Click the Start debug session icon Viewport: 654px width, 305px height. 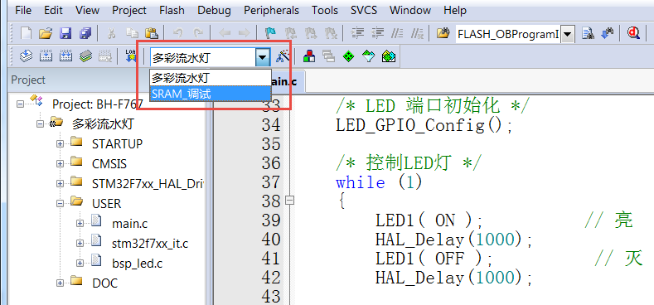(634, 33)
